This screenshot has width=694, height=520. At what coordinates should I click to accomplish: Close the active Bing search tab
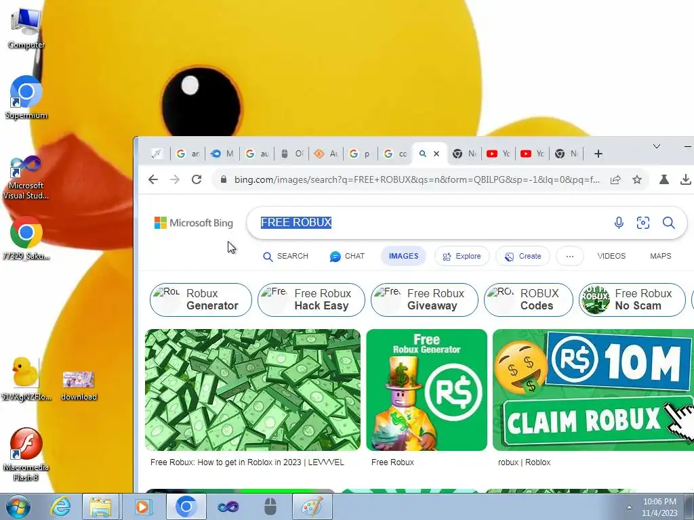[x=436, y=154]
